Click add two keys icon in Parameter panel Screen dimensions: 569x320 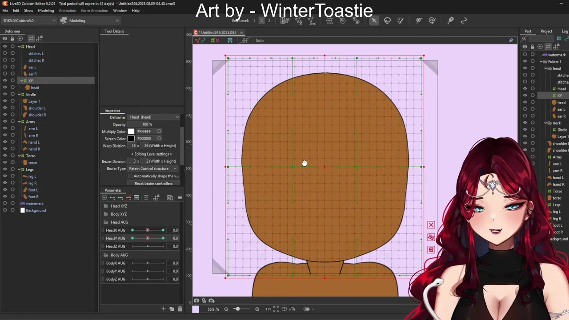pyautogui.click(x=112, y=197)
